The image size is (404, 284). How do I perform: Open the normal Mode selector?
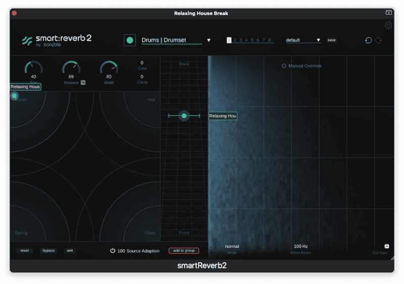(232, 246)
